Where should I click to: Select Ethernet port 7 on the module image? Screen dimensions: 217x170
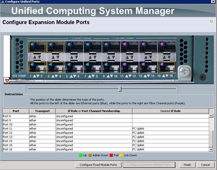coord(93,47)
